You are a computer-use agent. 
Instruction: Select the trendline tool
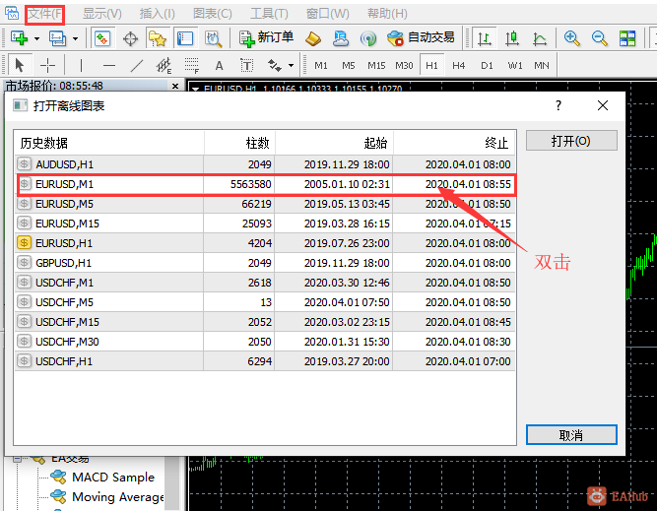pos(137,65)
